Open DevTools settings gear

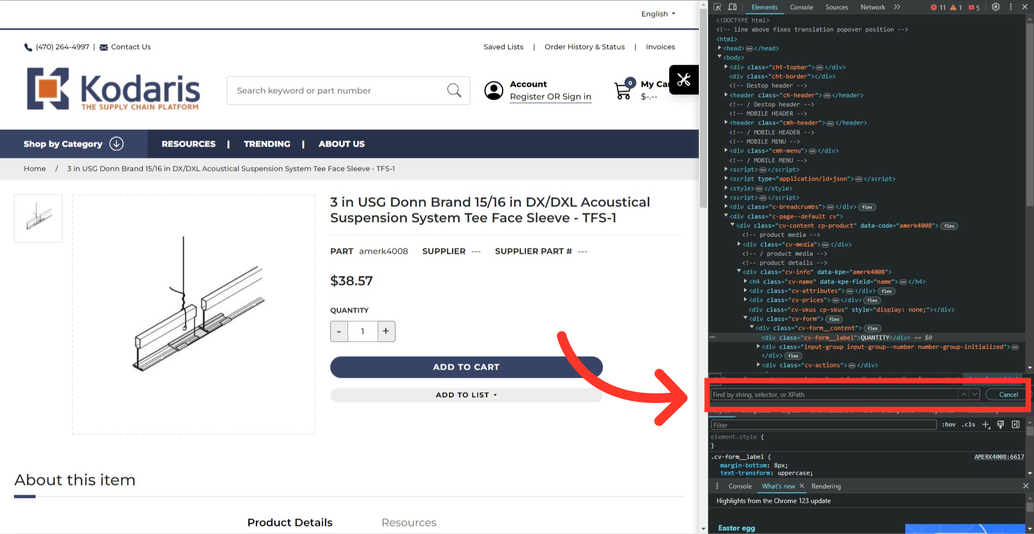pos(996,7)
